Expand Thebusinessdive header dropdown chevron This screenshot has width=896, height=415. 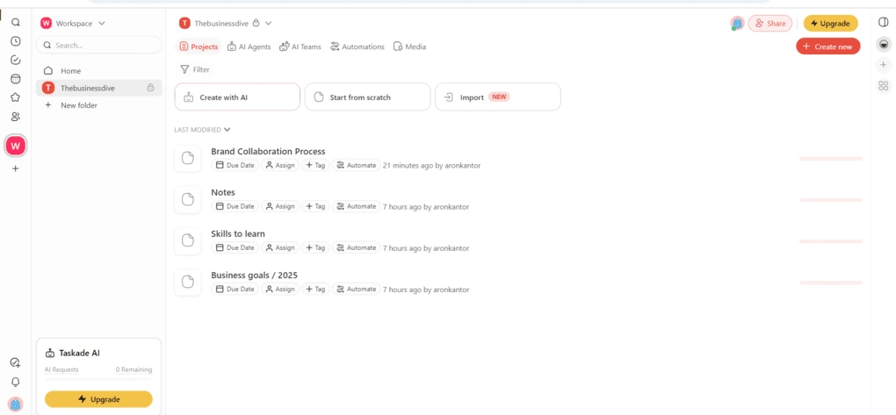(x=268, y=24)
